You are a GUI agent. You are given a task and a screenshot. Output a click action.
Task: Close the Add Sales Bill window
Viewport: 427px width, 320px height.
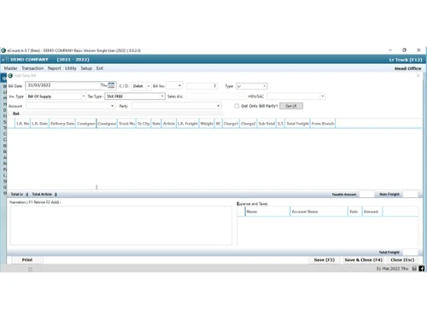click(418, 76)
